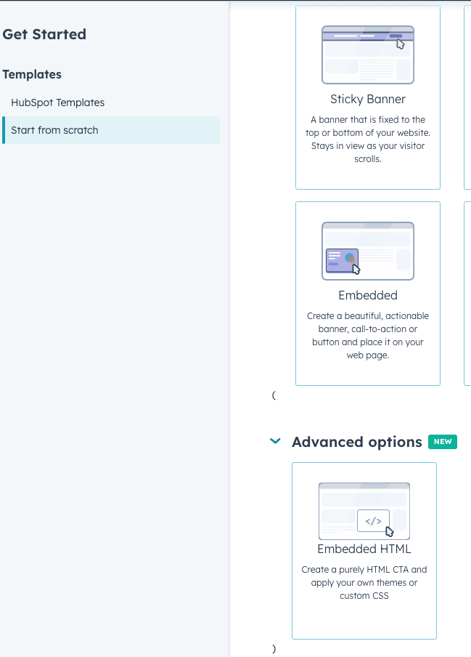This screenshot has width=471, height=657.
Task: Select the partially visible card beside Embedded
Action: click(467, 293)
